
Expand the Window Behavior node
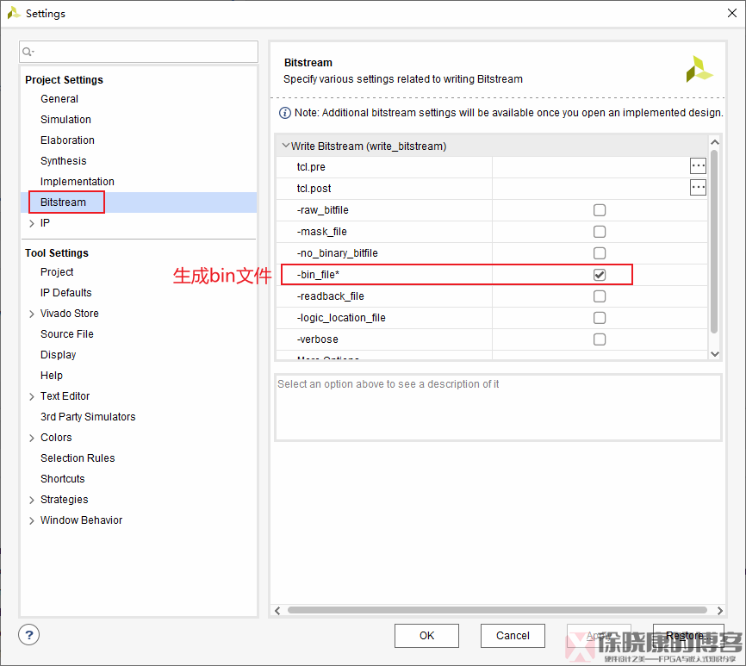[32, 520]
